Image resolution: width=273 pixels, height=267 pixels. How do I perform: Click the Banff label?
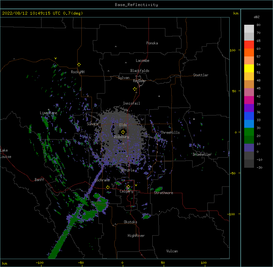(x=39, y=180)
